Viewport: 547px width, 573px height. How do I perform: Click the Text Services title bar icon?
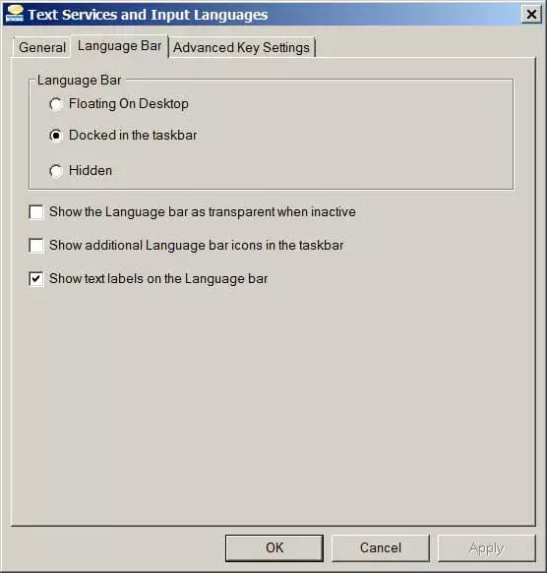(15, 14)
